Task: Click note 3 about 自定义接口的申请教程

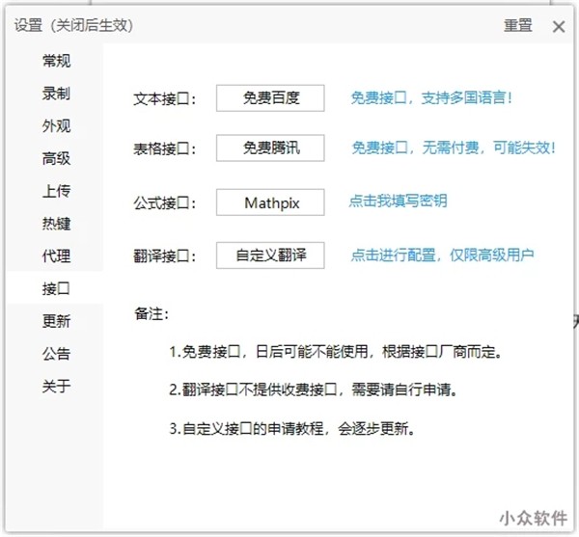Action: [292, 429]
